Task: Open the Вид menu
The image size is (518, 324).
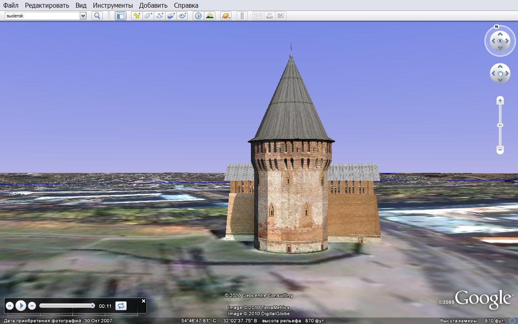Action: click(81, 5)
